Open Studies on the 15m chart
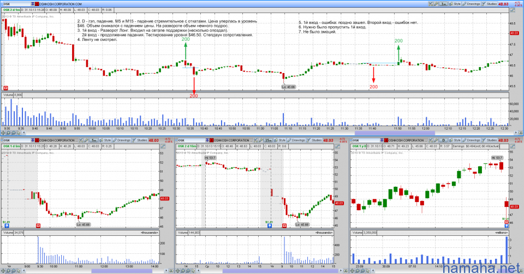524x274 pixels. tap(314, 141)
